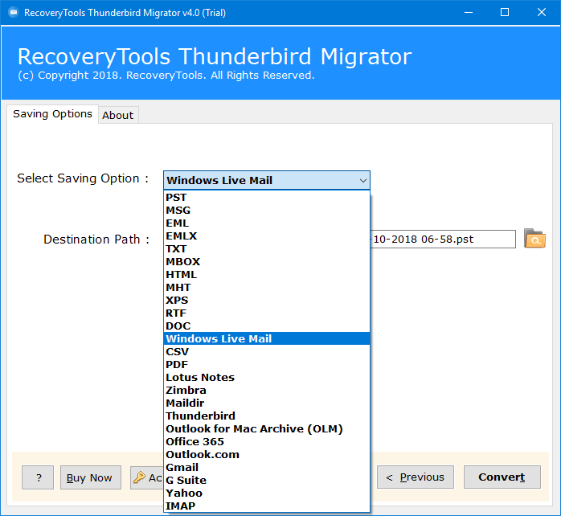The width and height of the screenshot is (561, 516).
Task: Select MBOX in the list
Action: click(267, 262)
